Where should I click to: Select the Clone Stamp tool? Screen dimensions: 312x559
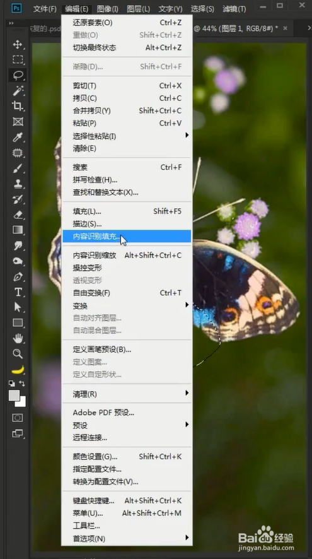coord(18,184)
